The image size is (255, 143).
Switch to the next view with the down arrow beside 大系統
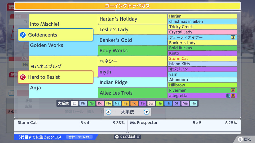pyautogui.click(x=146, y=112)
